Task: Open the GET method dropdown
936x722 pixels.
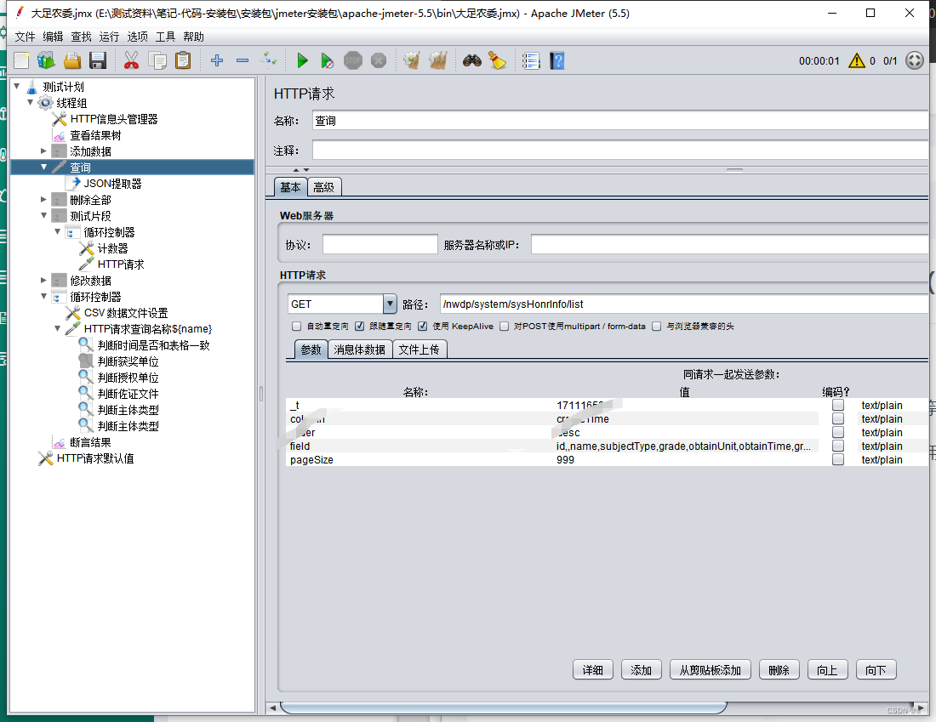Action: (x=389, y=304)
